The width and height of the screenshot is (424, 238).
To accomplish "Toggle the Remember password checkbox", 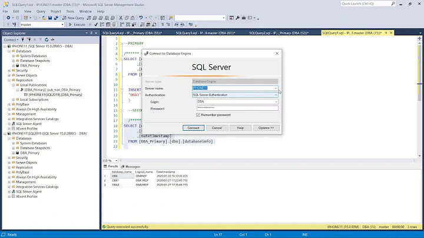I will point(198,115).
